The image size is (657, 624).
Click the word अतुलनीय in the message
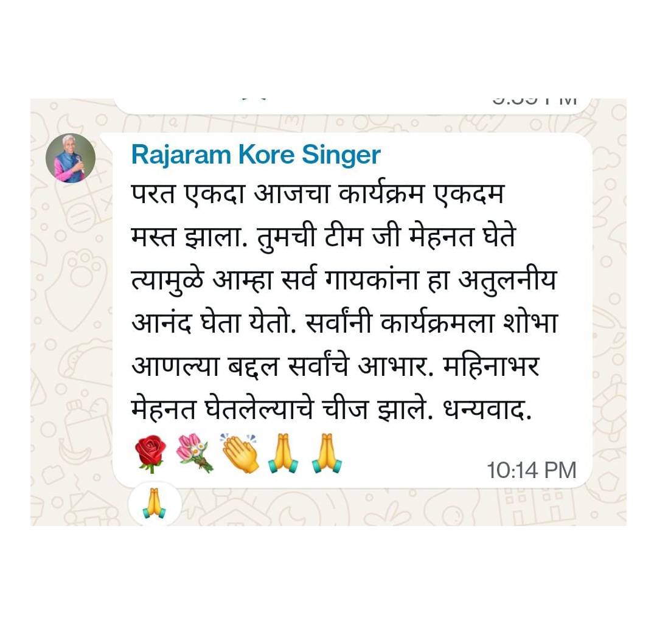click(x=507, y=280)
